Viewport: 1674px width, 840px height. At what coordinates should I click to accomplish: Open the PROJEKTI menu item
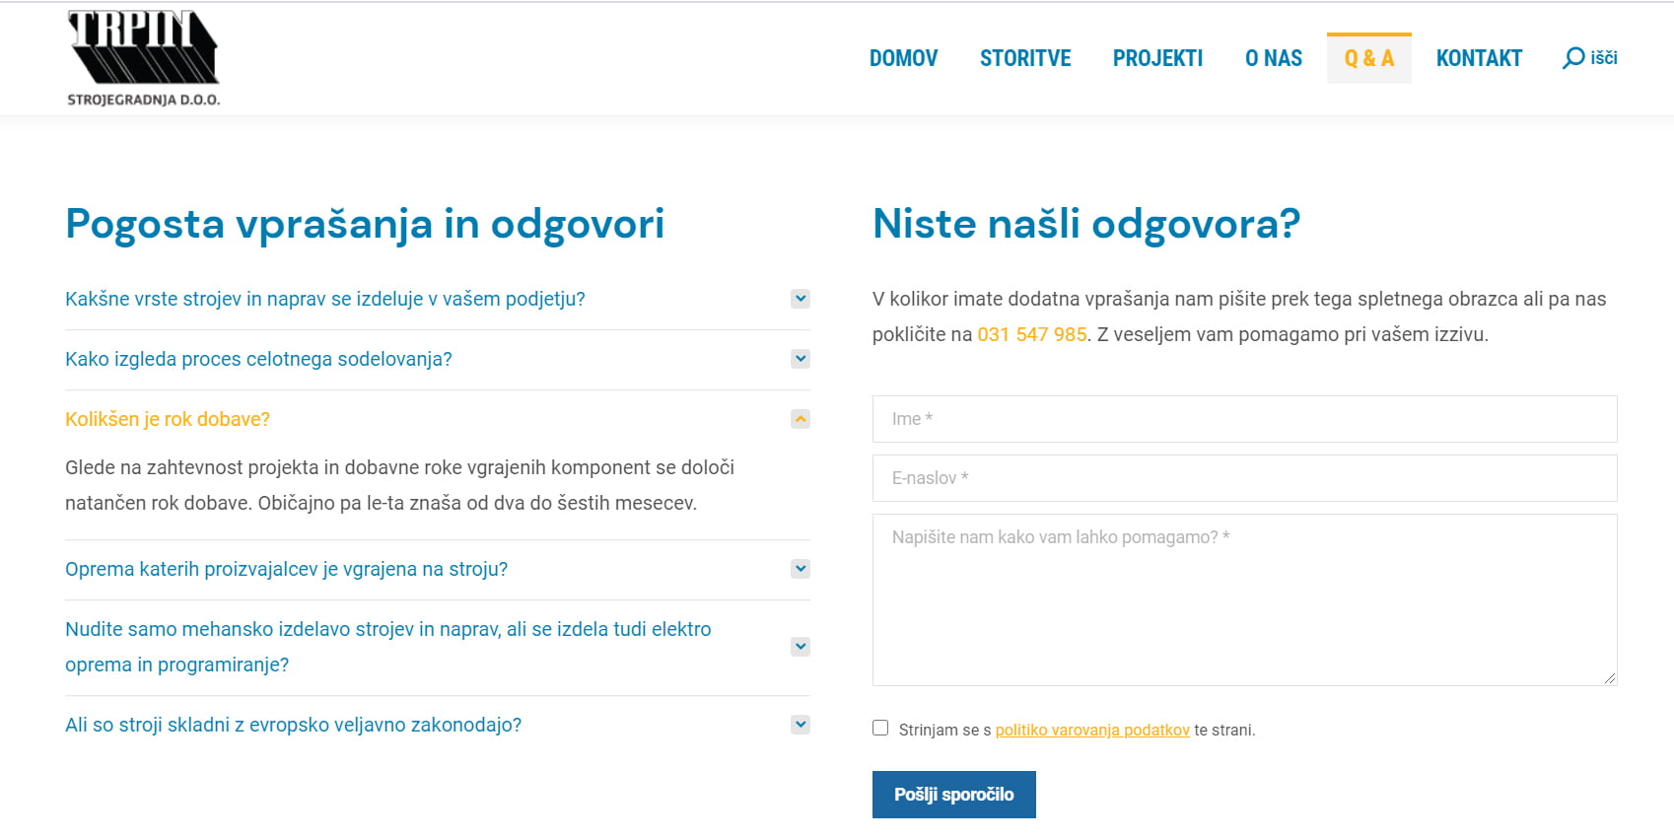pyautogui.click(x=1157, y=58)
